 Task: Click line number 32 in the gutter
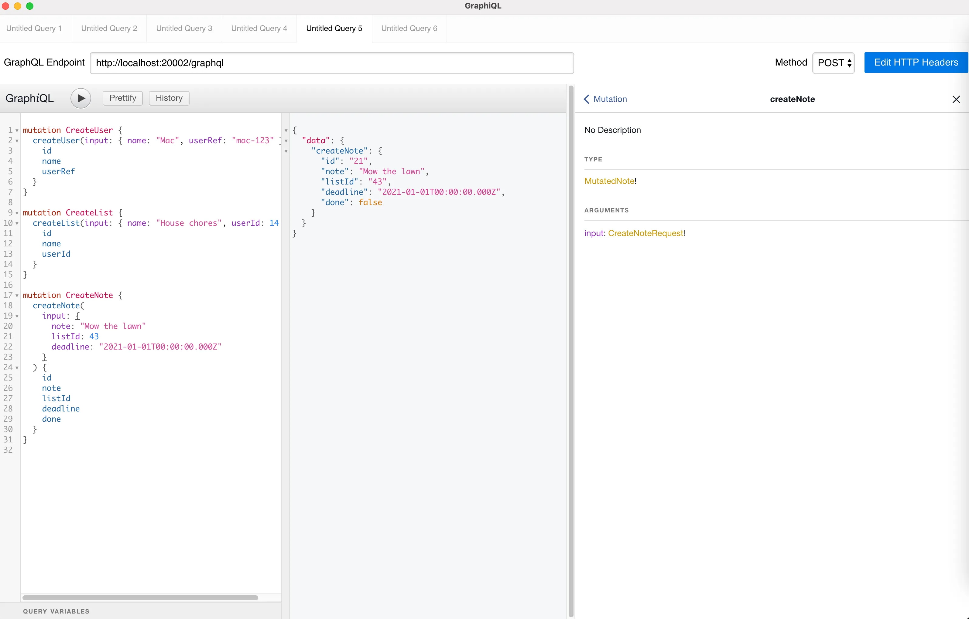[x=8, y=450]
